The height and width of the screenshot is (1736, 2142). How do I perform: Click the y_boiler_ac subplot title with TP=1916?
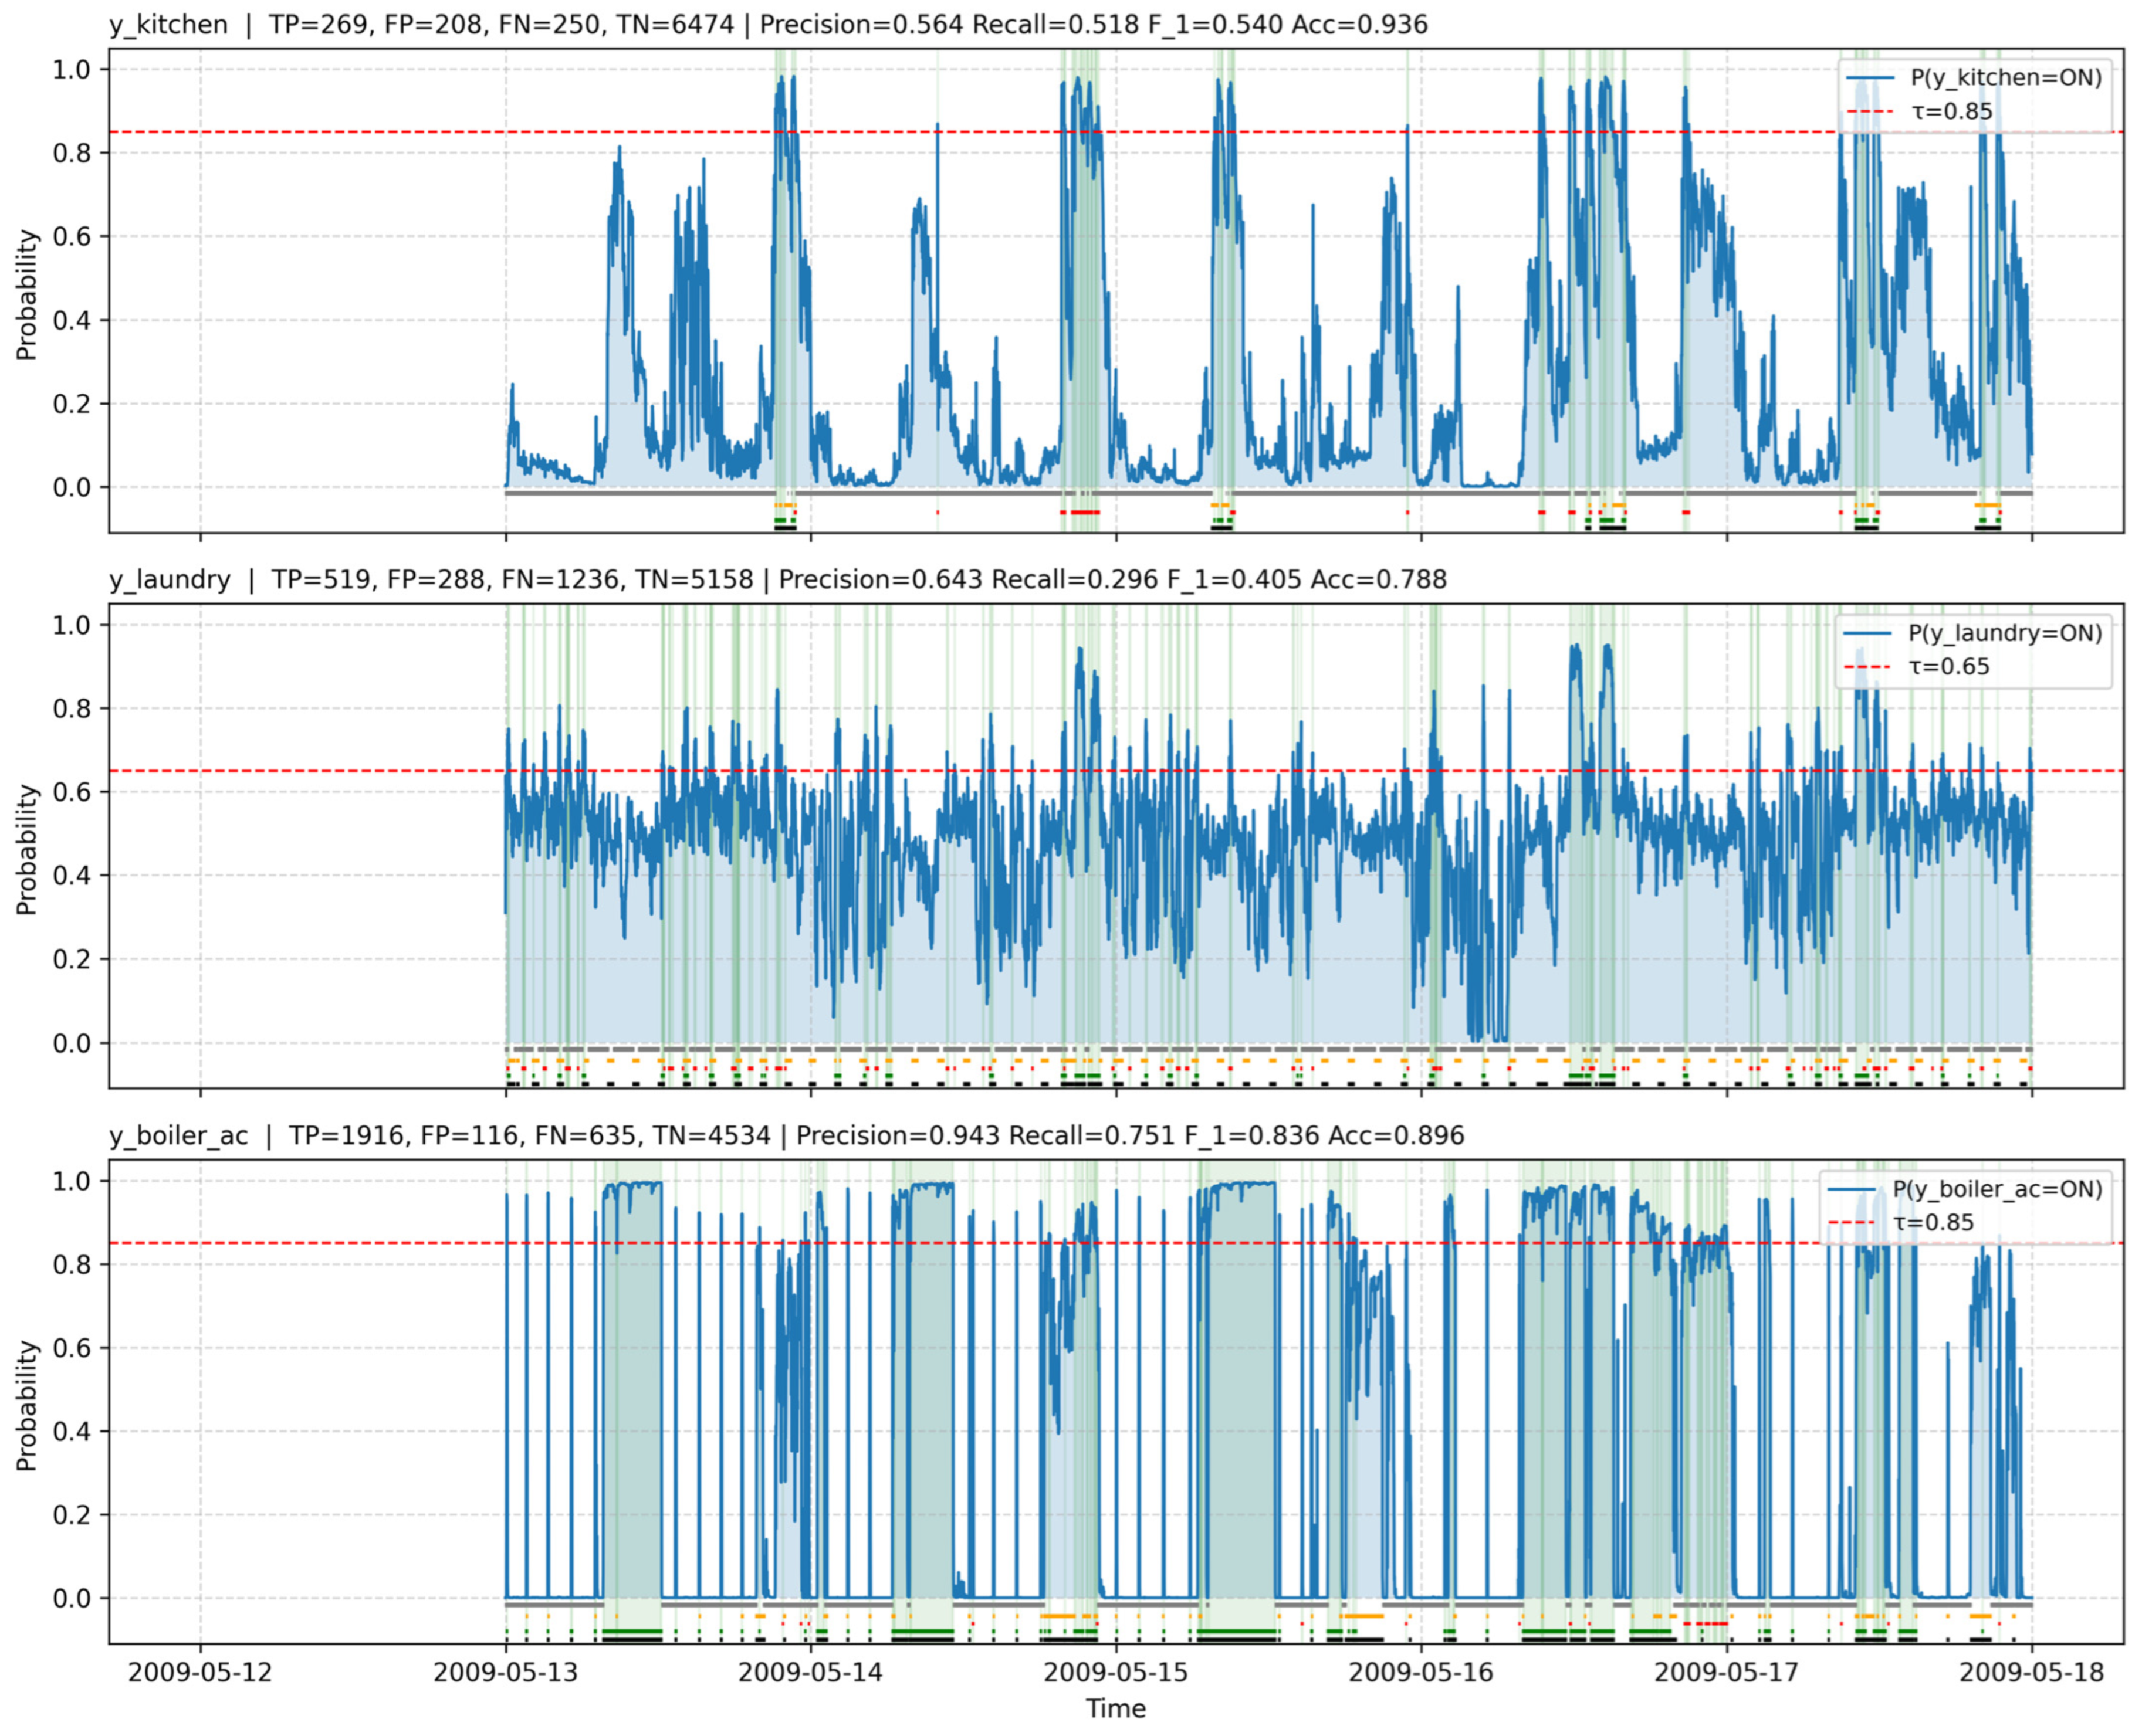786,1135
